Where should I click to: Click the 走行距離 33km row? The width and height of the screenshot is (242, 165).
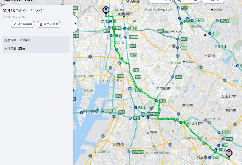tap(36, 49)
